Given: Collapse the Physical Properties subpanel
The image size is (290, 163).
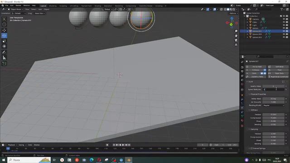Looking at the screenshot, I should pyautogui.click(x=249, y=94).
